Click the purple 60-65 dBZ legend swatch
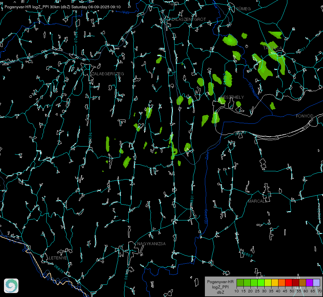The image size is (323, 297). point(309,282)
